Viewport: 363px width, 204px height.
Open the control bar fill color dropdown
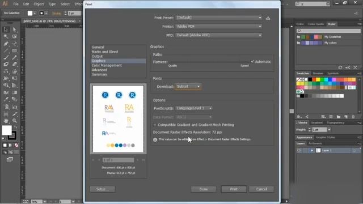point(35,14)
